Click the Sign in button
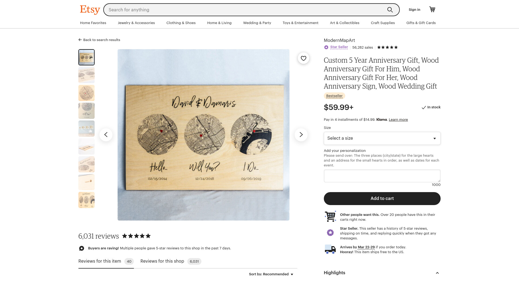 pos(414,10)
